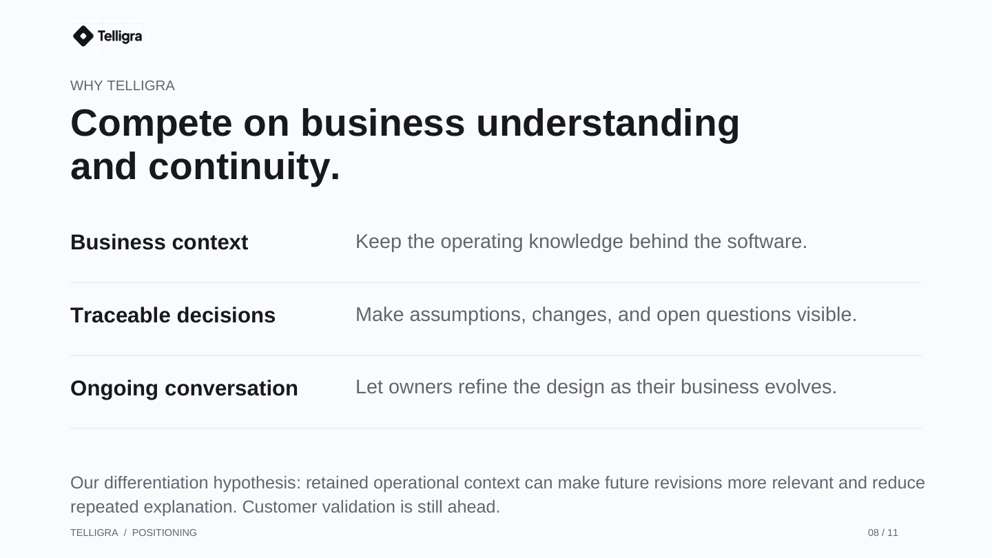This screenshot has height=558, width=992.
Task: Select the 'Business context' row heading
Action: [x=159, y=242]
